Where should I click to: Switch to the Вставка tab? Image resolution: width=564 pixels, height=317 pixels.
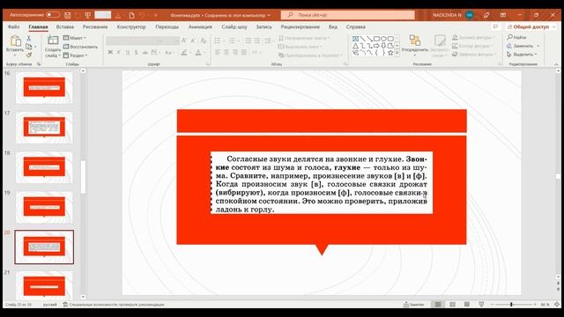coord(64,27)
